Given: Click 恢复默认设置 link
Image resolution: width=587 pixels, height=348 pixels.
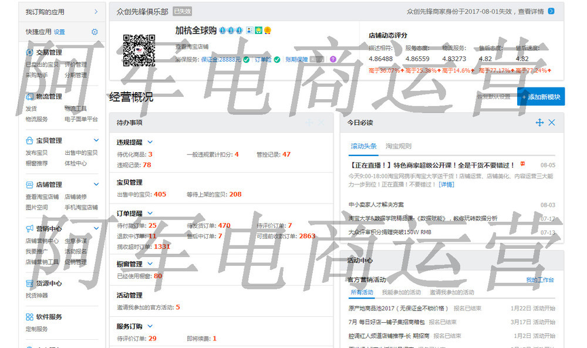Looking at the screenshot, I should pyautogui.click(x=494, y=97).
